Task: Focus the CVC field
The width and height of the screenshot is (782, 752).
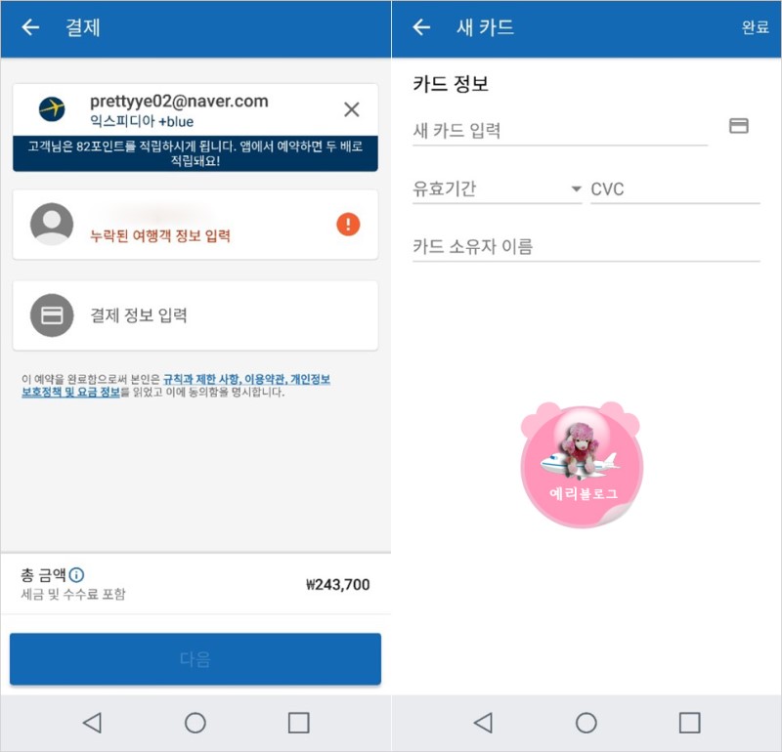Action: click(675, 188)
